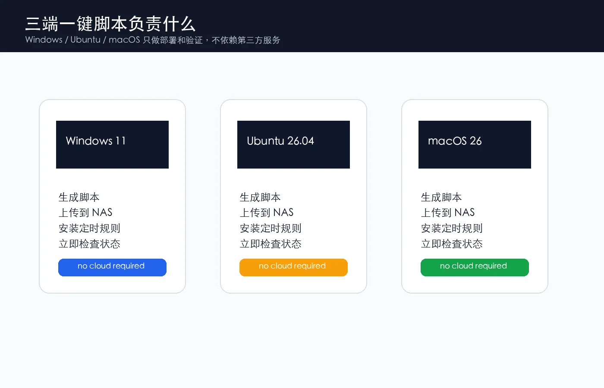Click 上传到 NAS in the Ubuntu 26.04 card
This screenshot has width=604, height=388.
click(x=267, y=213)
